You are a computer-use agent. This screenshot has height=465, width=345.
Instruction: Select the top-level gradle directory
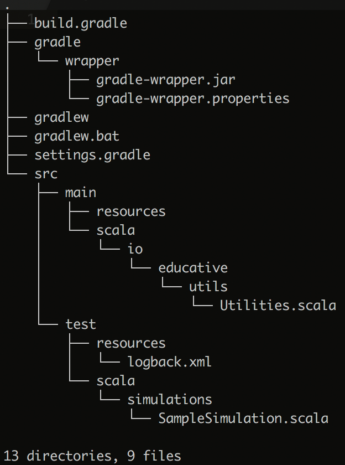[57, 43]
